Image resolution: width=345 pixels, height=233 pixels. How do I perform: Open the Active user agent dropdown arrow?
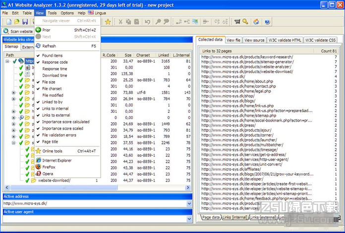(x=189, y=219)
